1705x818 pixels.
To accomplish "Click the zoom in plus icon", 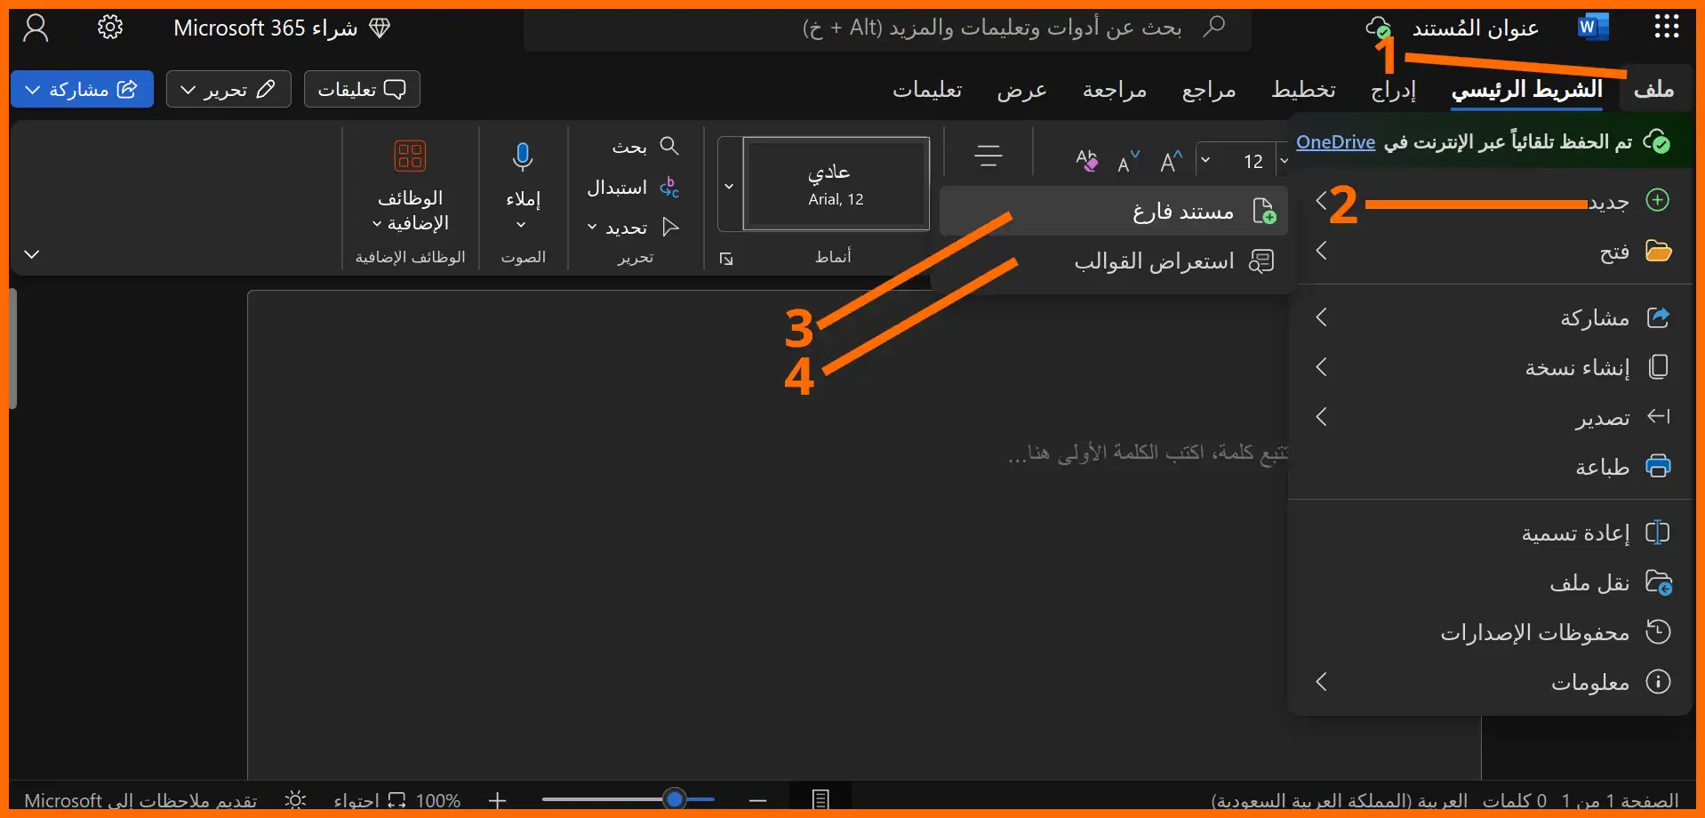I will click(x=498, y=800).
